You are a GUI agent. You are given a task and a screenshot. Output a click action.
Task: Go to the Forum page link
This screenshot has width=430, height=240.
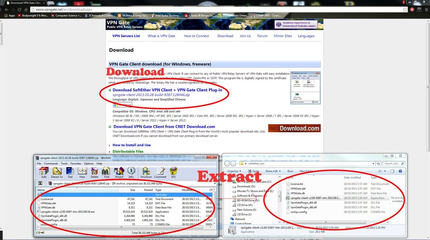262,36
